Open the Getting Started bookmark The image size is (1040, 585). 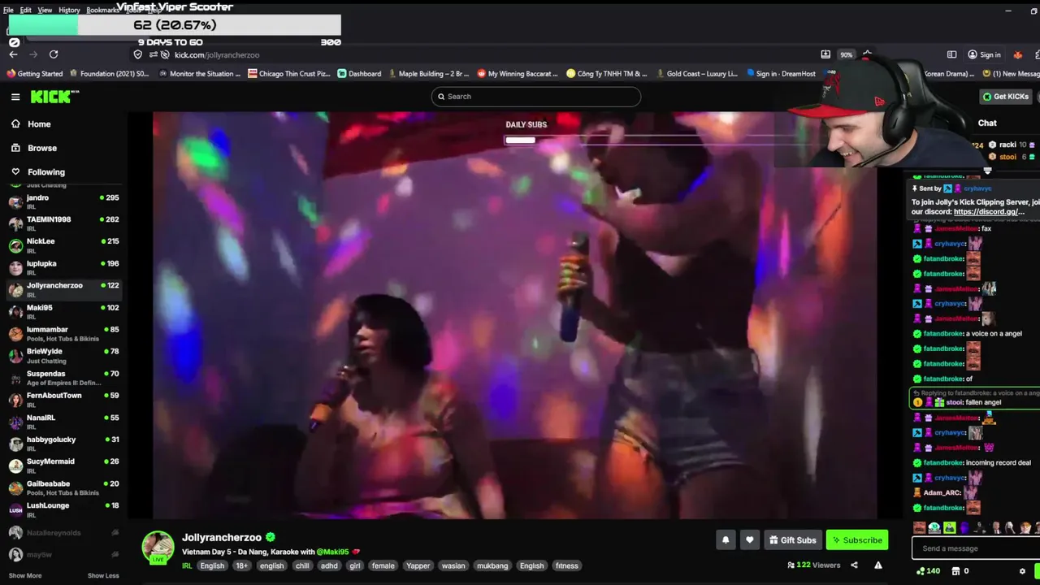point(35,73)
